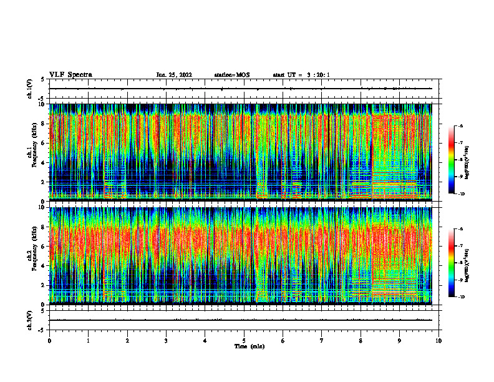The width and height of the screenshot is (494, 382).
Task: Select the date text "Jan. 25, 2022"
Action: [174, 75]
